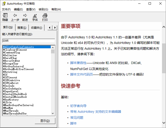Switch to the 搜索(S) tab
Image resolution: width=166 pixels, height=128 pixels.
tap(22, 28)
